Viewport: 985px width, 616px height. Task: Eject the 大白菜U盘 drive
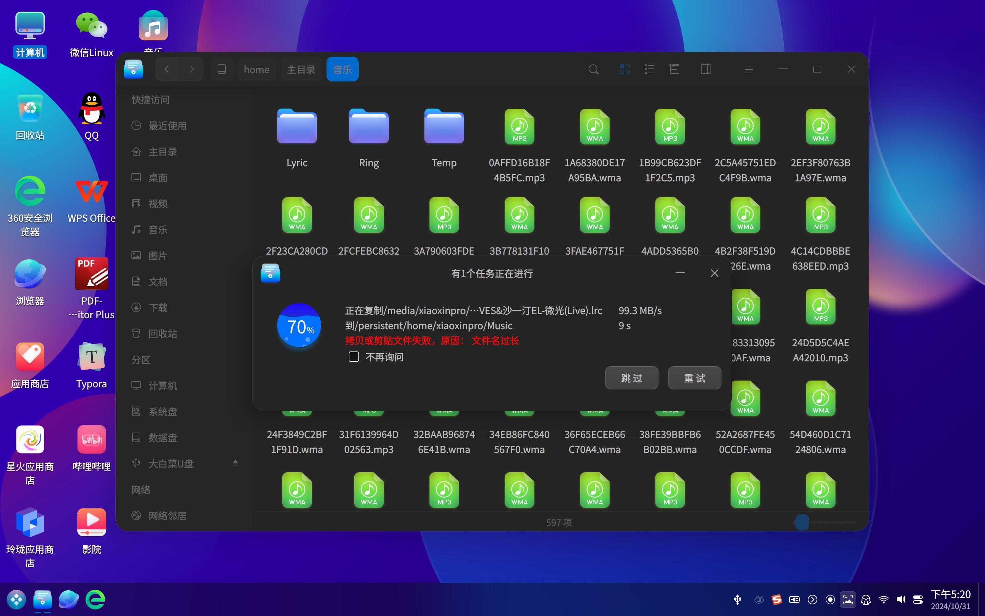pyautogui.click(x=235, y=463)
